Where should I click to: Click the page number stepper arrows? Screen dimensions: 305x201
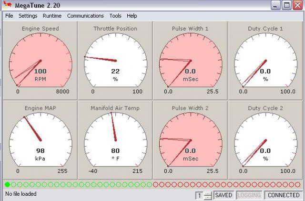pyautogui.click(x=208, y=195)
